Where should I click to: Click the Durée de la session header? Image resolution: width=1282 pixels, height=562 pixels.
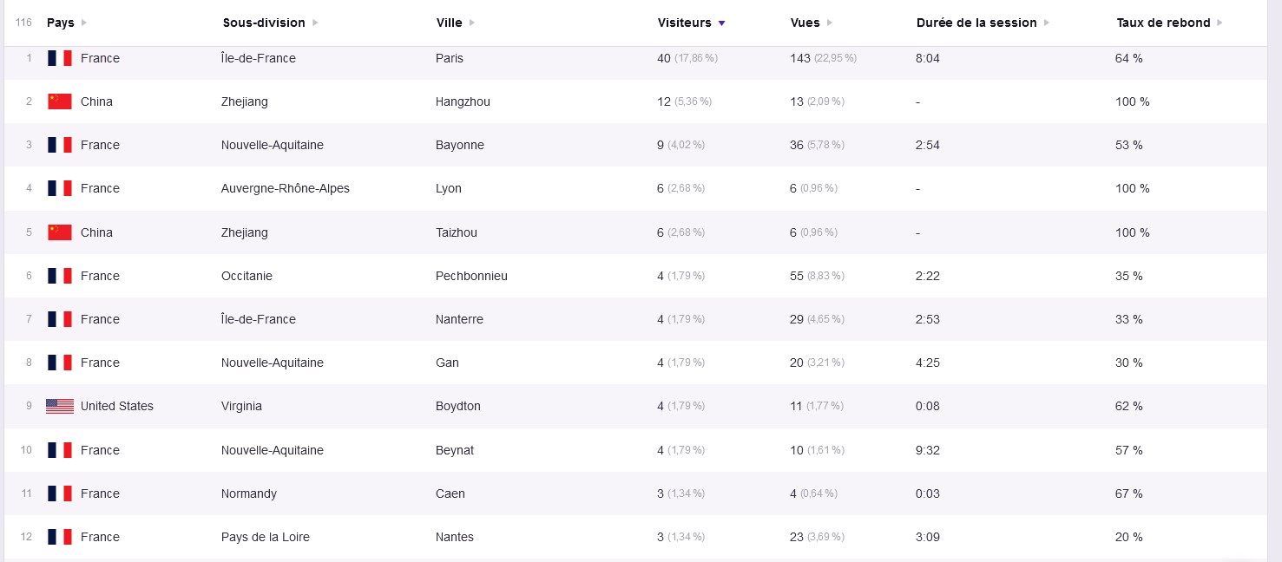[x=976, y=23]
